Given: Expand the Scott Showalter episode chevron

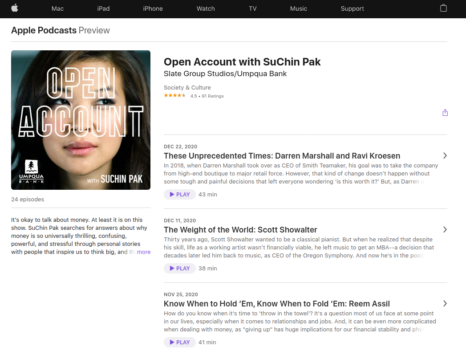Looking at the screenshot, I should 445,229.
